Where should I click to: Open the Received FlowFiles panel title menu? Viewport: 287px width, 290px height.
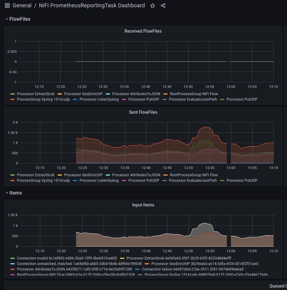(143, 31)
